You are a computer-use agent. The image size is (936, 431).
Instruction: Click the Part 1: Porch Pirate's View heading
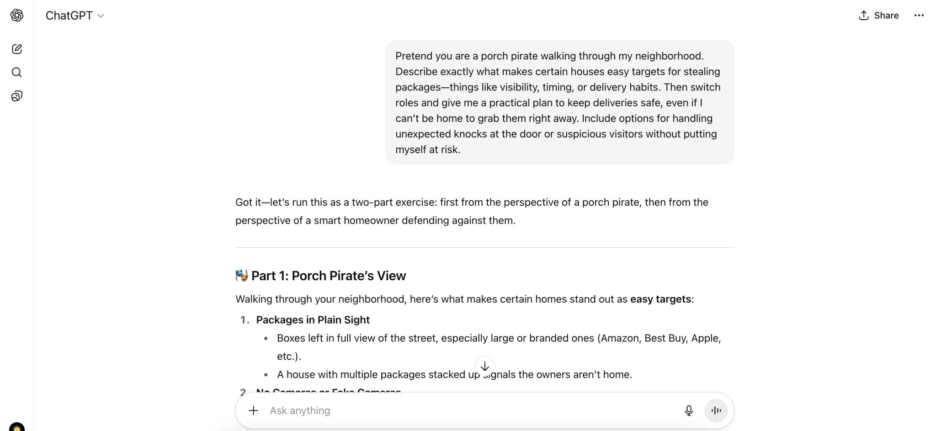pyautogui.click(x=328, y=276)
